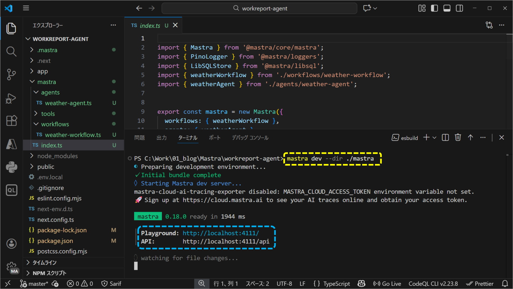This screenshot has width=513, height=289.
Task: Open the CodeQL sidebar view
Action: 11,190
